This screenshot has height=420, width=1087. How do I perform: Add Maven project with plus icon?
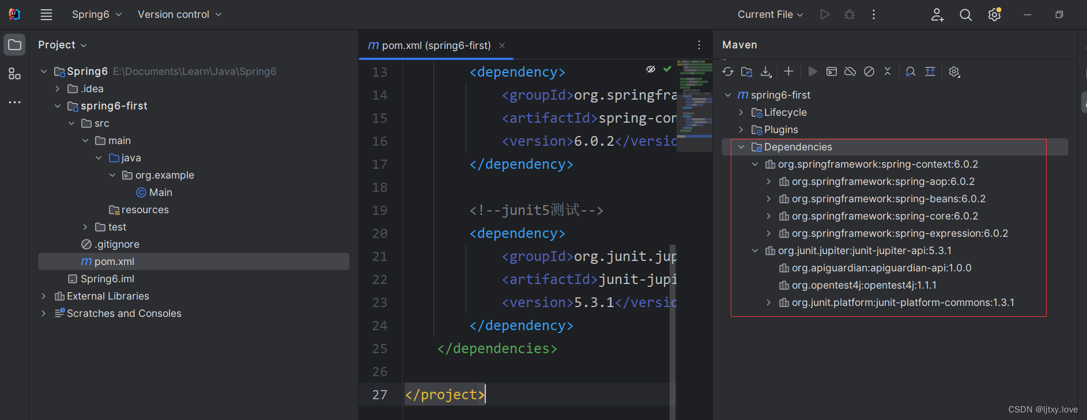tap(788, 71)
